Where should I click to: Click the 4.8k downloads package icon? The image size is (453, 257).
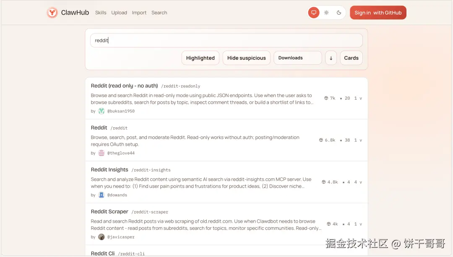(x=323, y=182)
